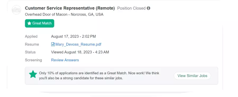
Task: Open Mary_Devoss_Resume.pdf link
Action: tap(78, 44)
